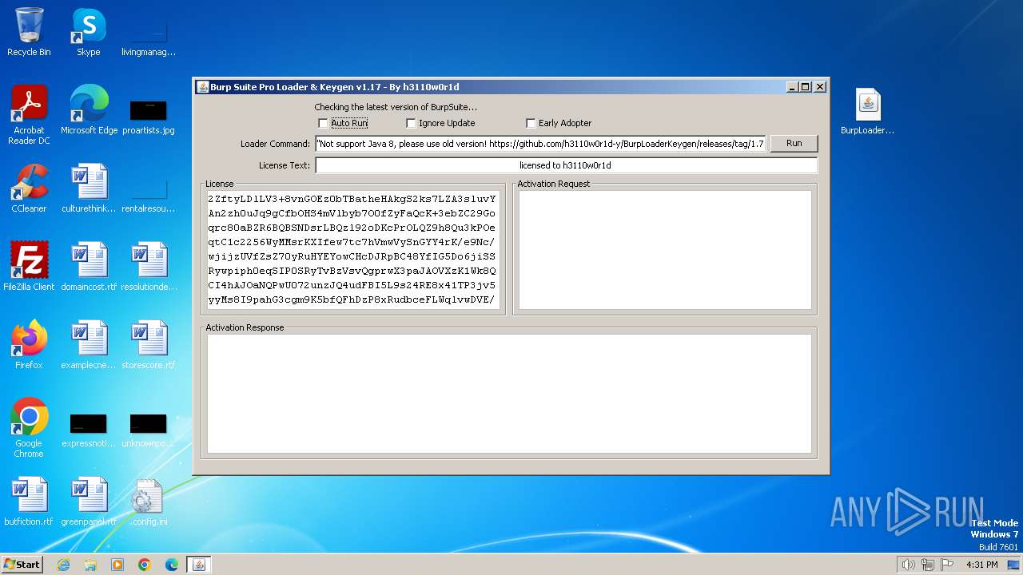Image resolution: width=1023 pixels, height=575 pixels.
Task: Maximize the Burp Suite keygen window
Action: (x=805, y=87)
